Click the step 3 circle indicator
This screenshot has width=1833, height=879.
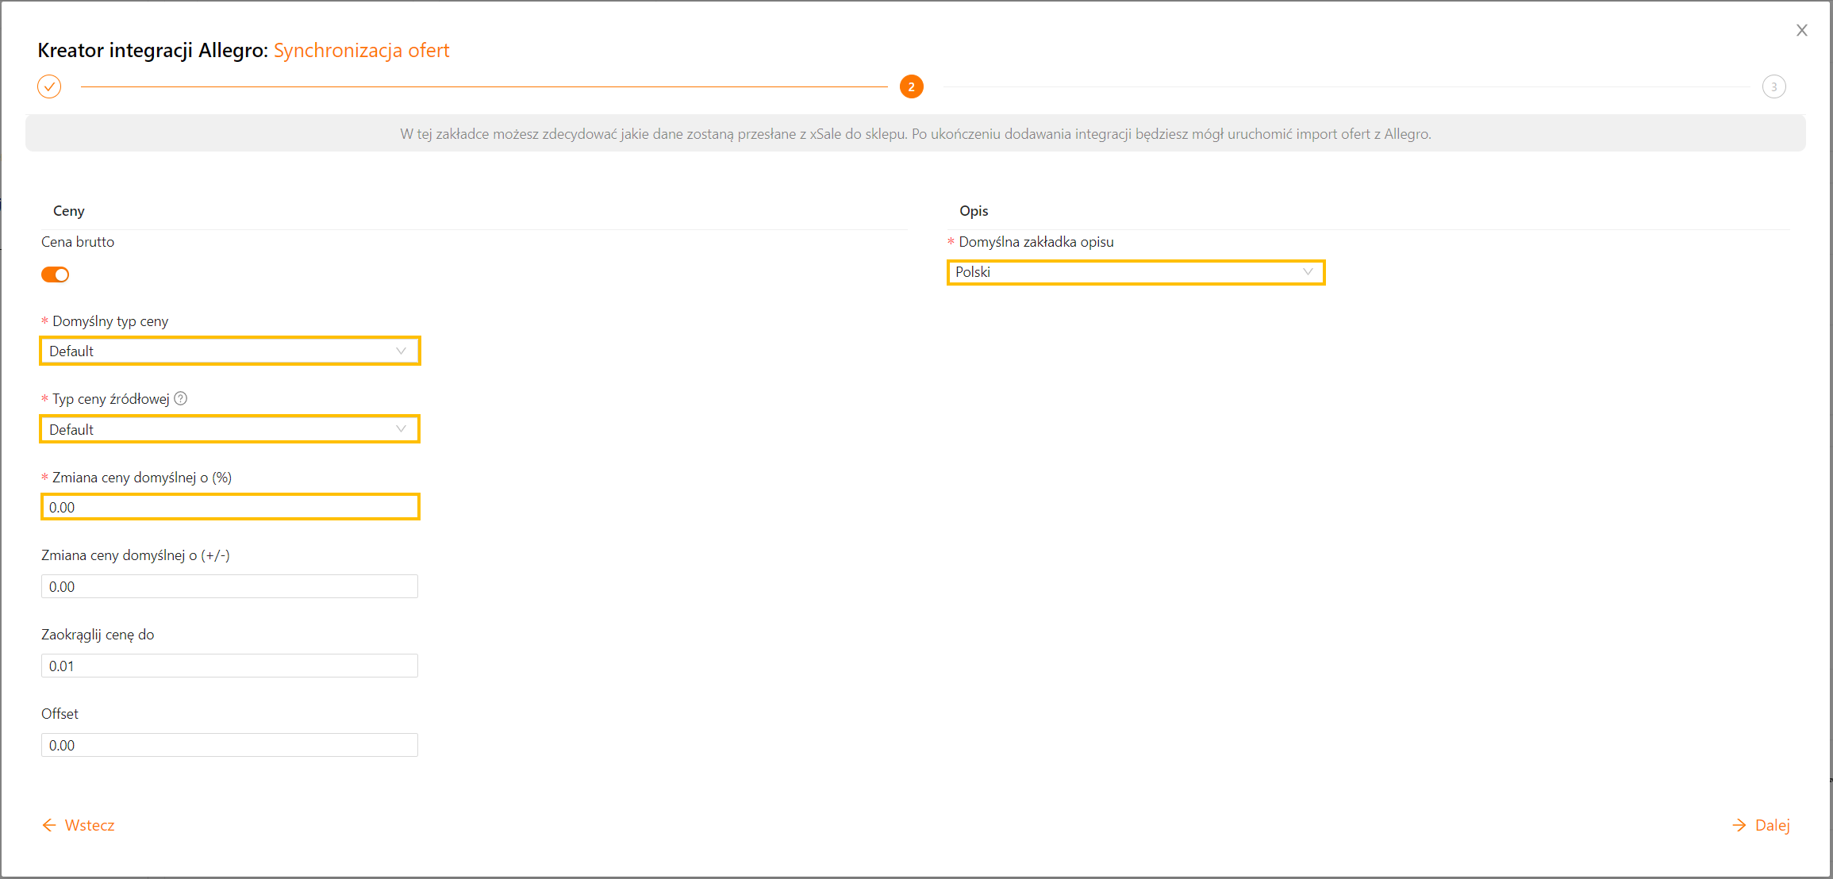tap(1773, 86)
